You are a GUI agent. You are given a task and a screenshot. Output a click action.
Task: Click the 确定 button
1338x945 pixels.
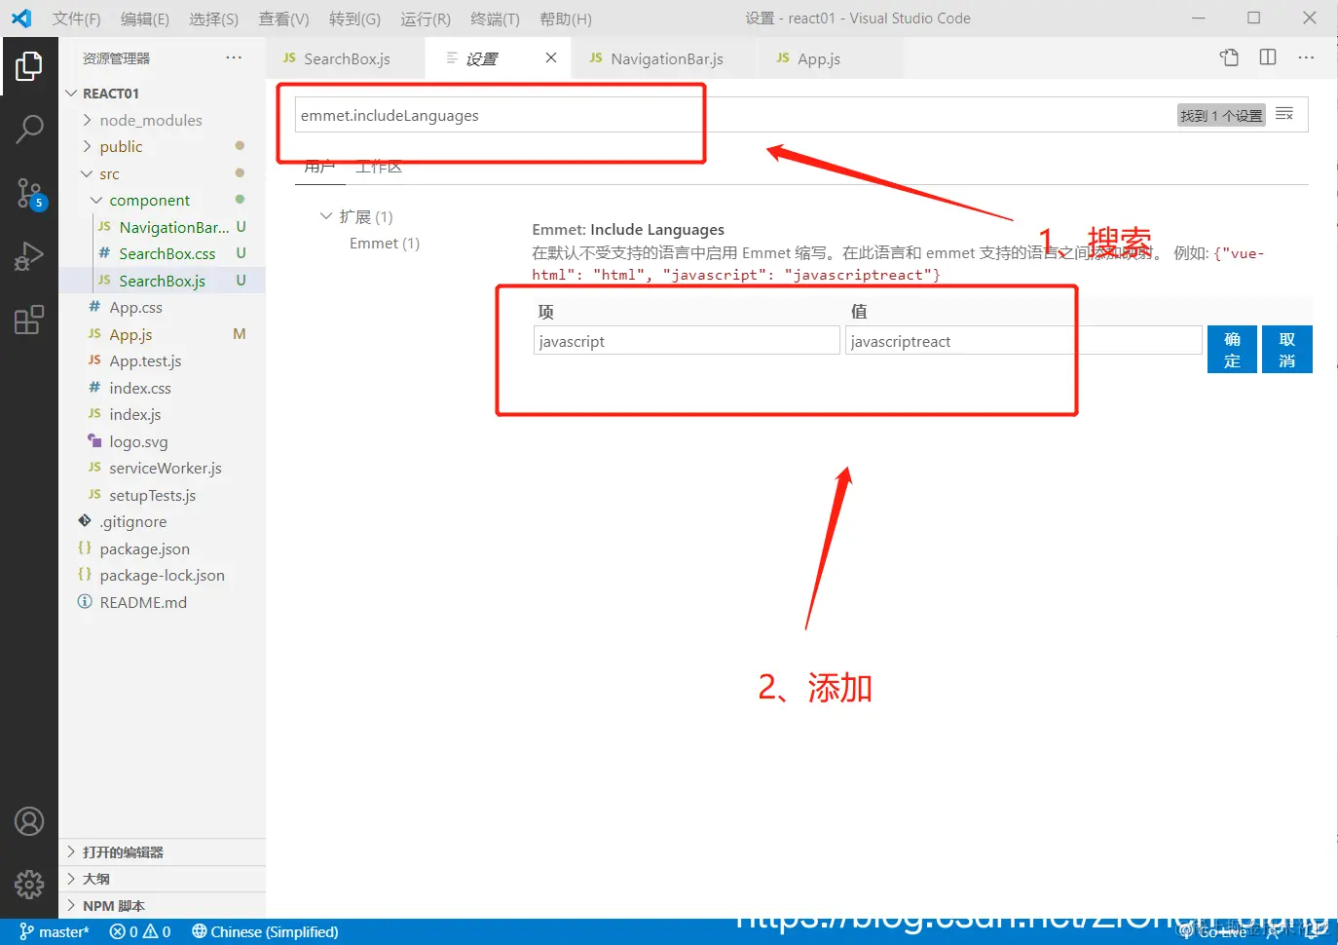(1232, 349)
